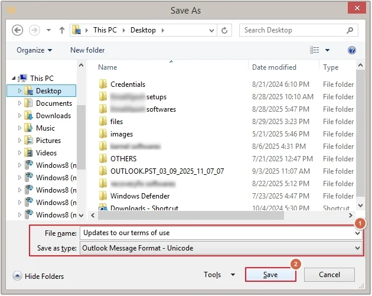Click the 9/3/2025 11:07 AM date cell
This screenshot has width=372, height=296.
[x=281, y=171]
